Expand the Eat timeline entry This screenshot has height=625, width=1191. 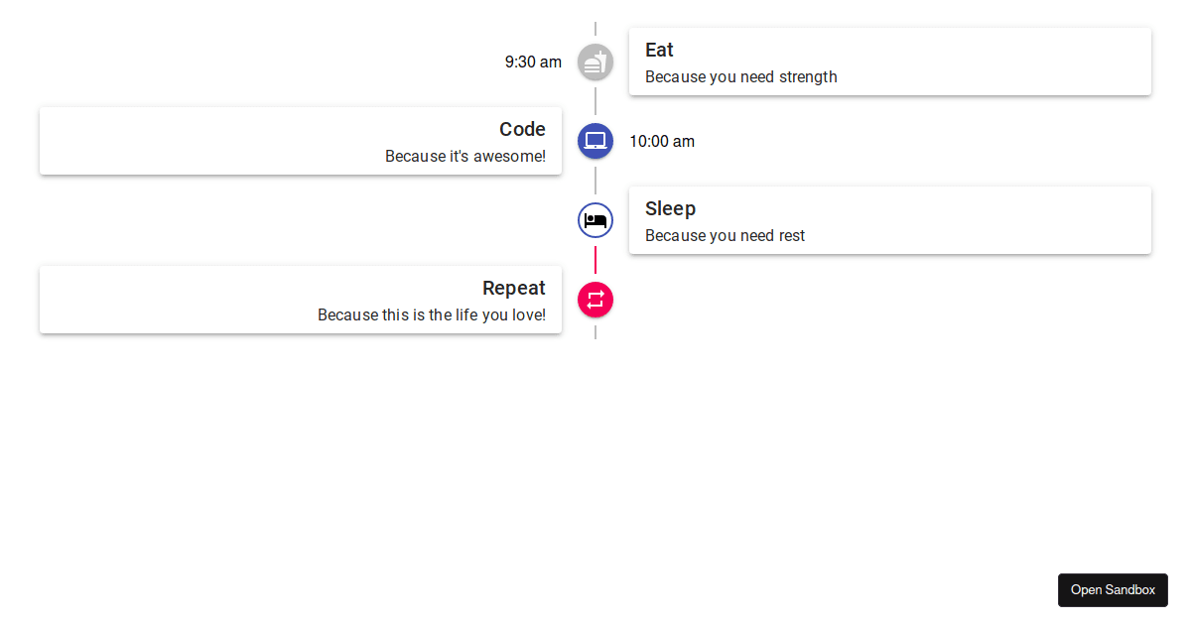888,61
